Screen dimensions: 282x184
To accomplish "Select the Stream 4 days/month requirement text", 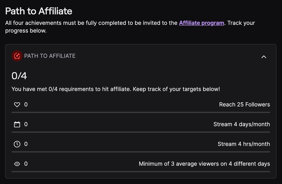I will 242,124.
